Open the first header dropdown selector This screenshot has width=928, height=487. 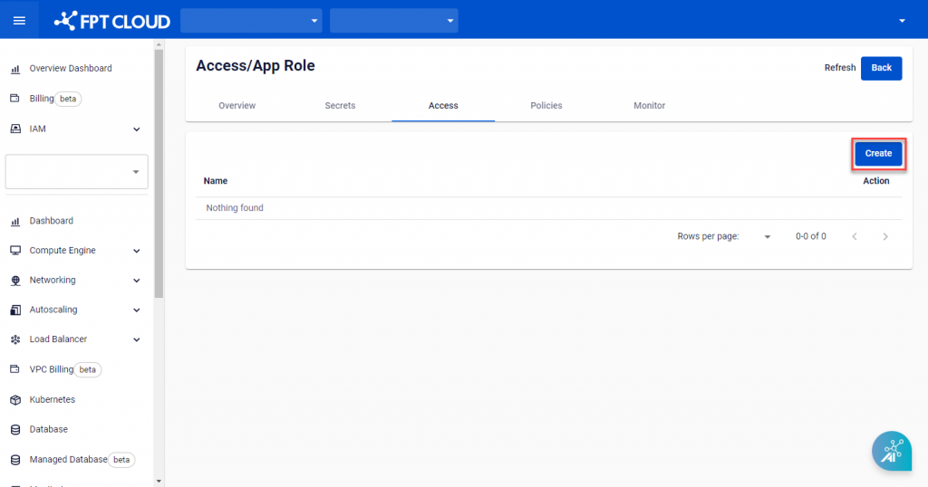251,20
